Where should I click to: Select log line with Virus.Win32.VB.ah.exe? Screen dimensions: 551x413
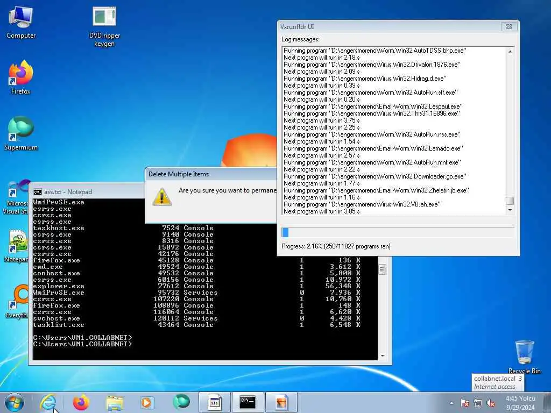(x=362, y=204)
